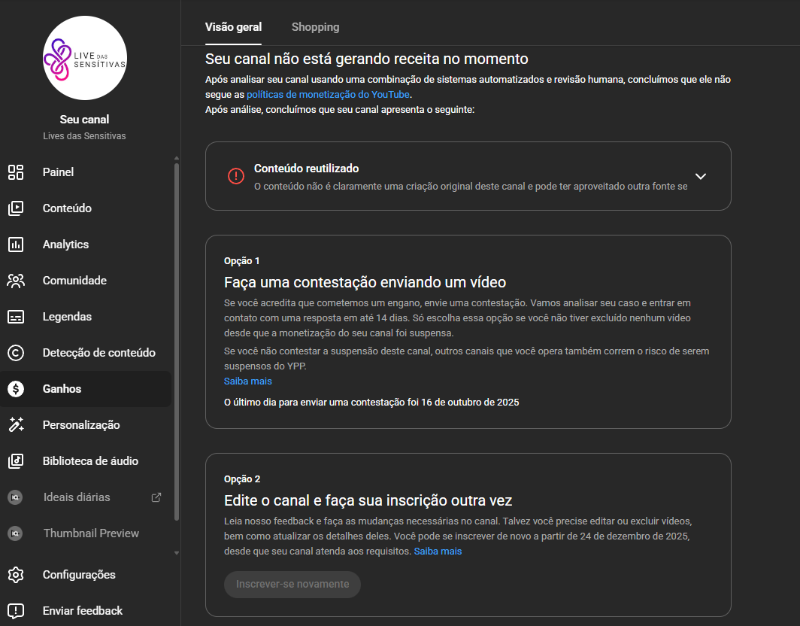Open the Biblioteca de áudio icon
Image resolution: width=800 pixels, height=626 pixels.
click(x=16, y=461)
